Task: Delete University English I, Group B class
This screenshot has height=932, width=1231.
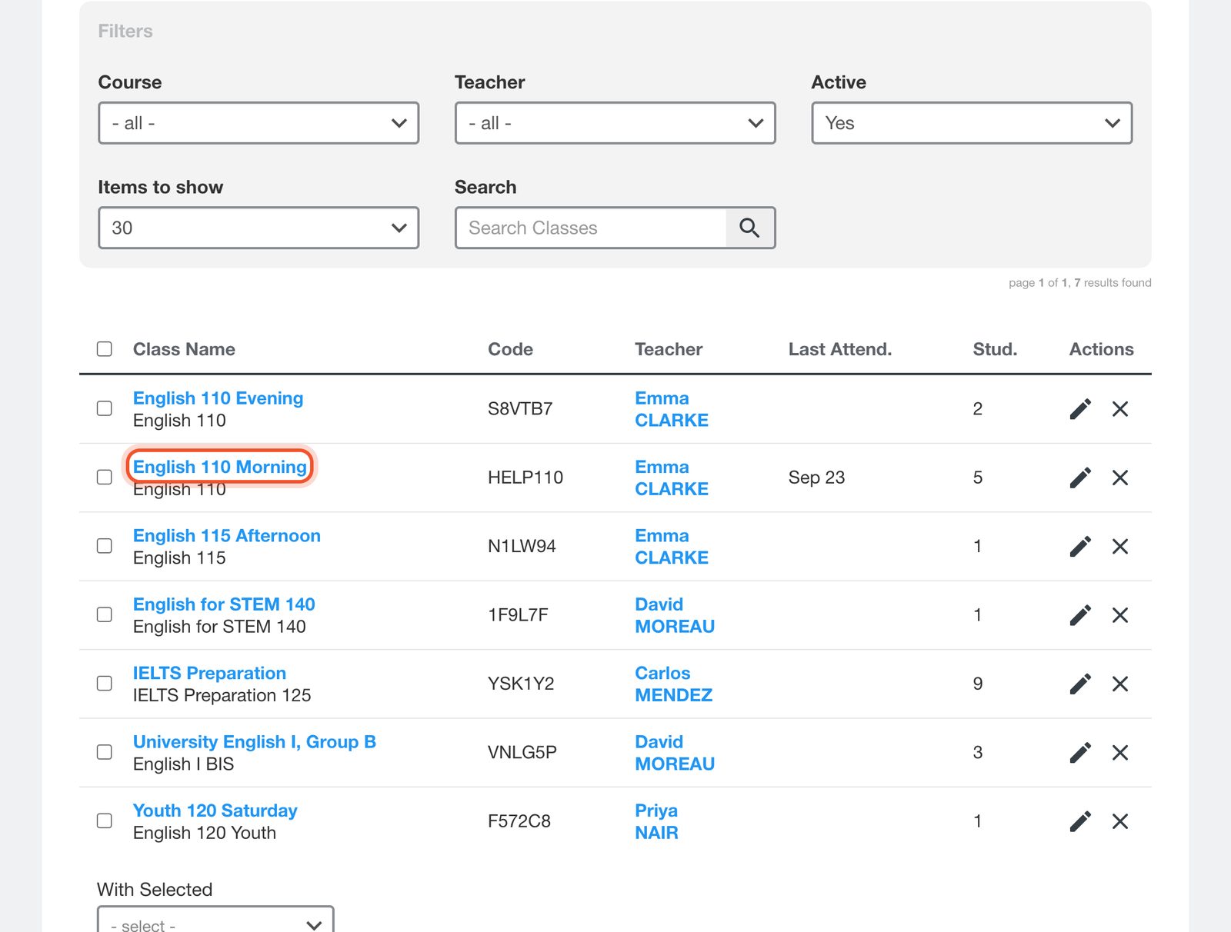Action: [1120, 752]
